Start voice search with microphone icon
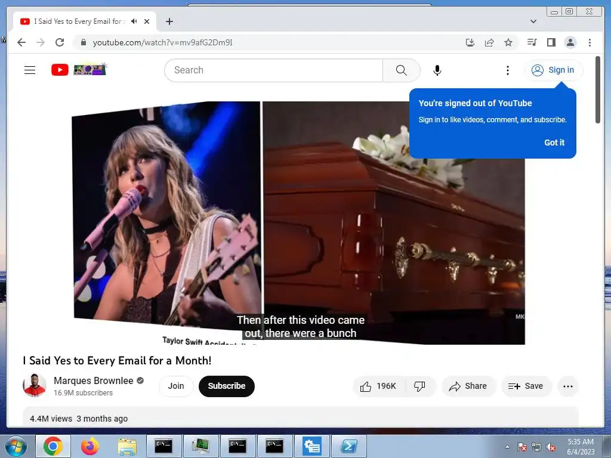 click(x=437, y=70)
